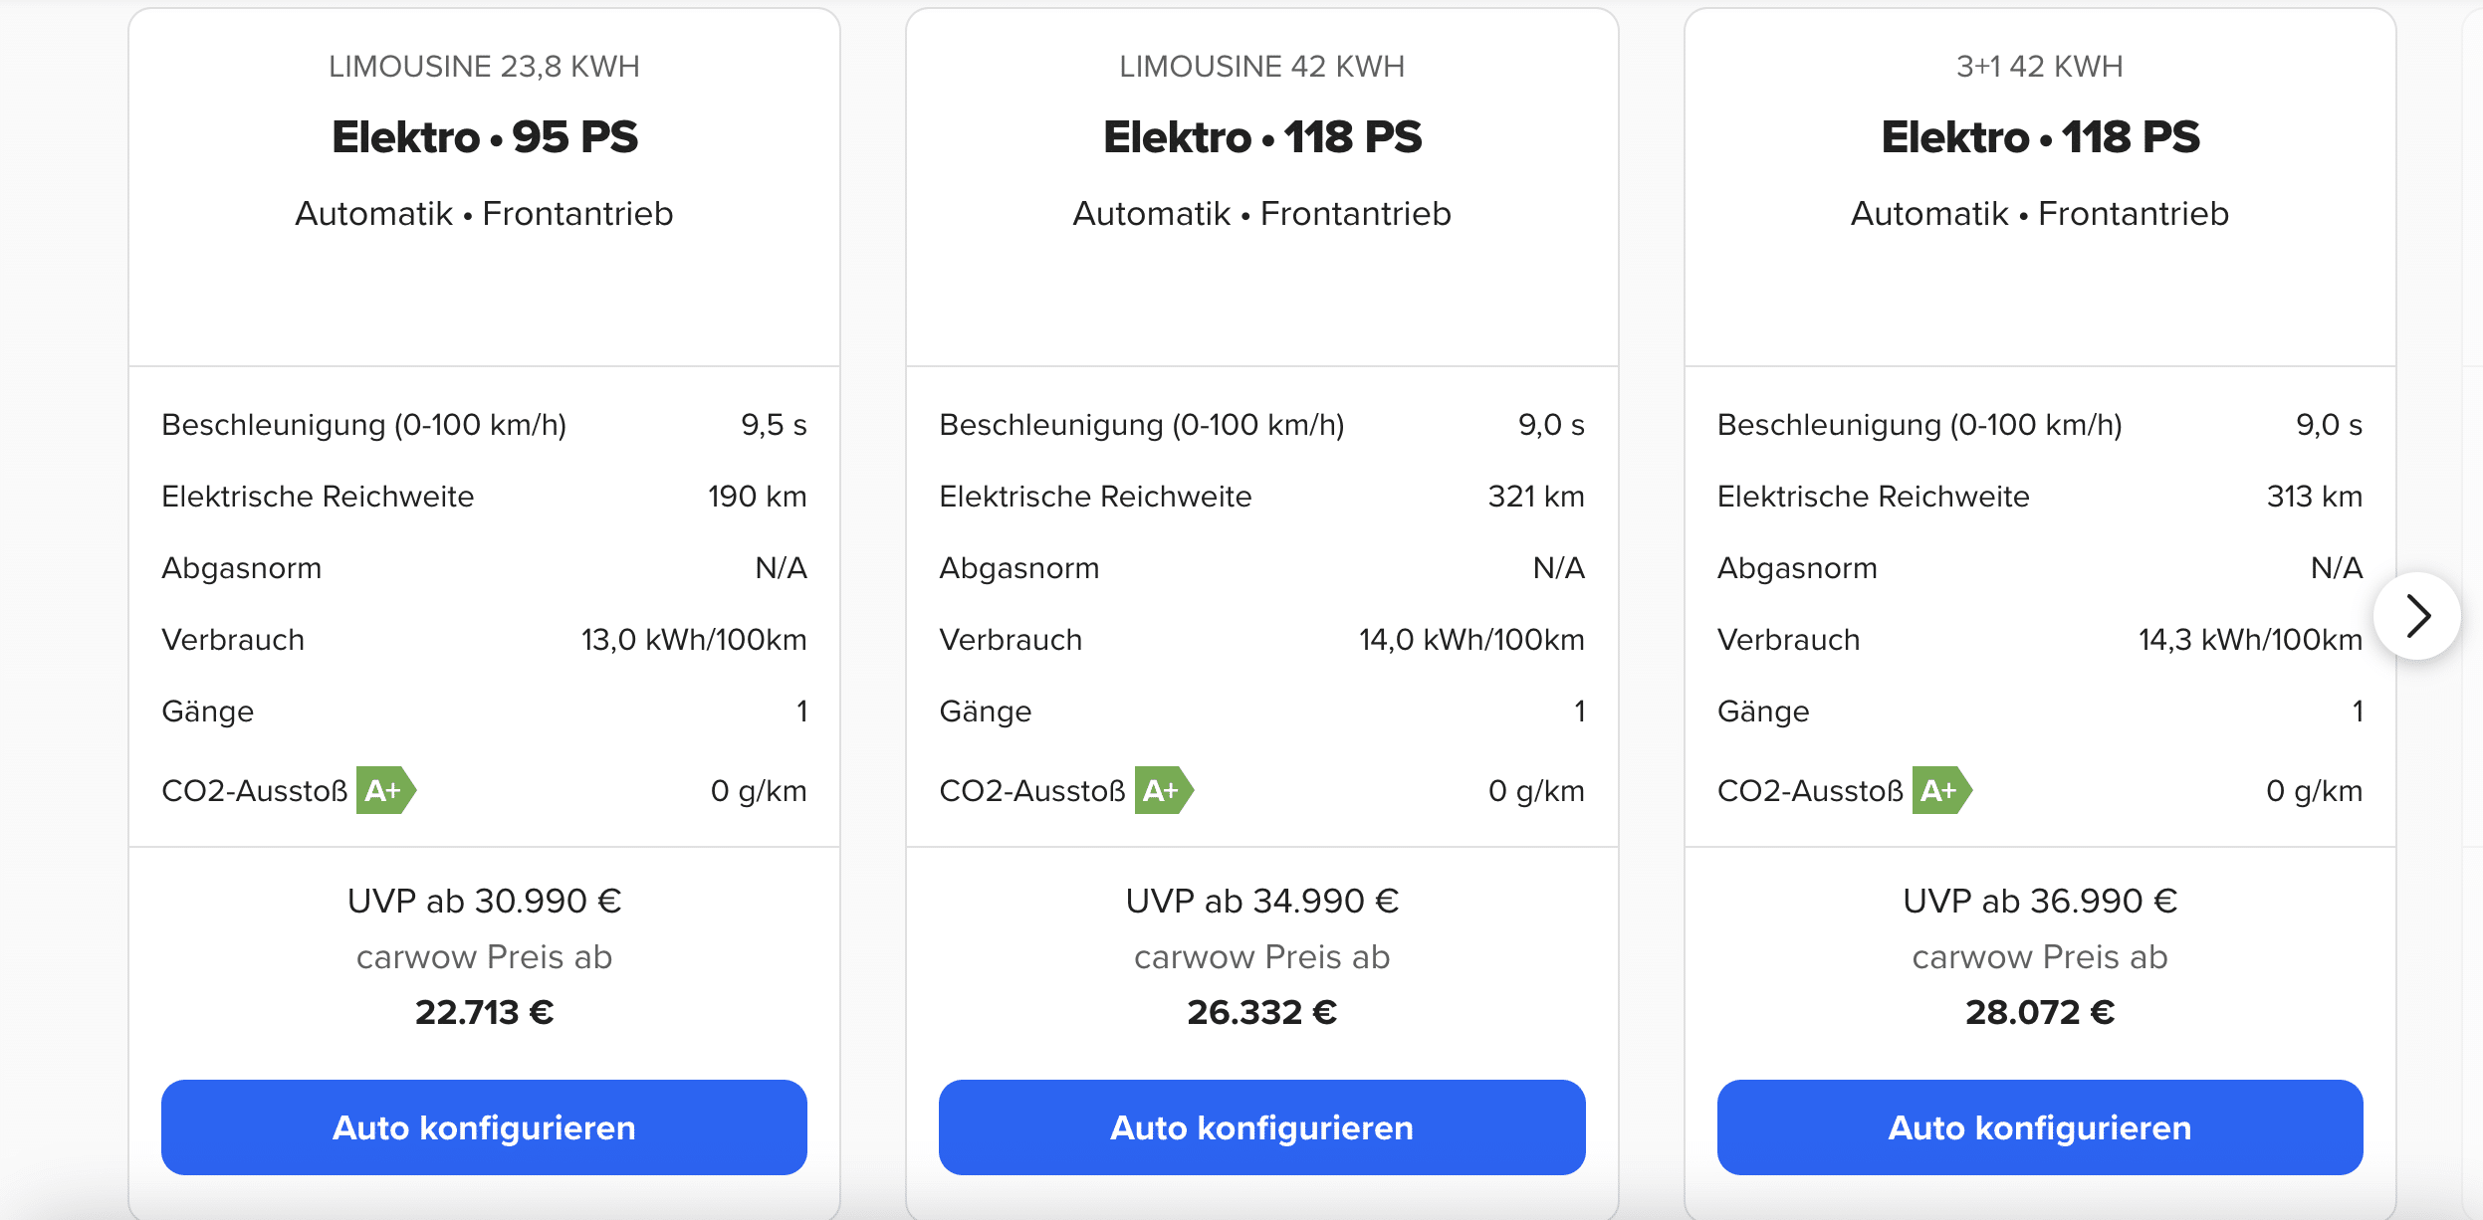This screenshot has height=1220, width=2483.
Task: Click the 190 km range value
Action: point(757,496)
